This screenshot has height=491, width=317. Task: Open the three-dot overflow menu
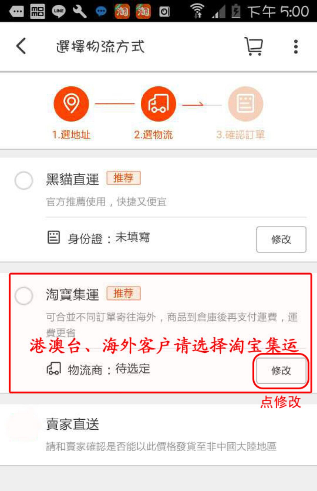(x=296, y=47)
